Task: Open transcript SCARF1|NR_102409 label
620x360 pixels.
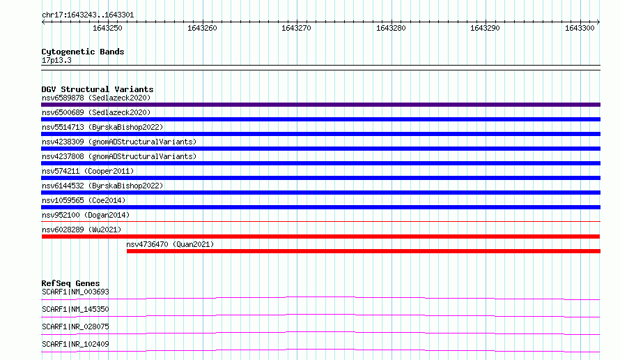Action: click(75, 345)
